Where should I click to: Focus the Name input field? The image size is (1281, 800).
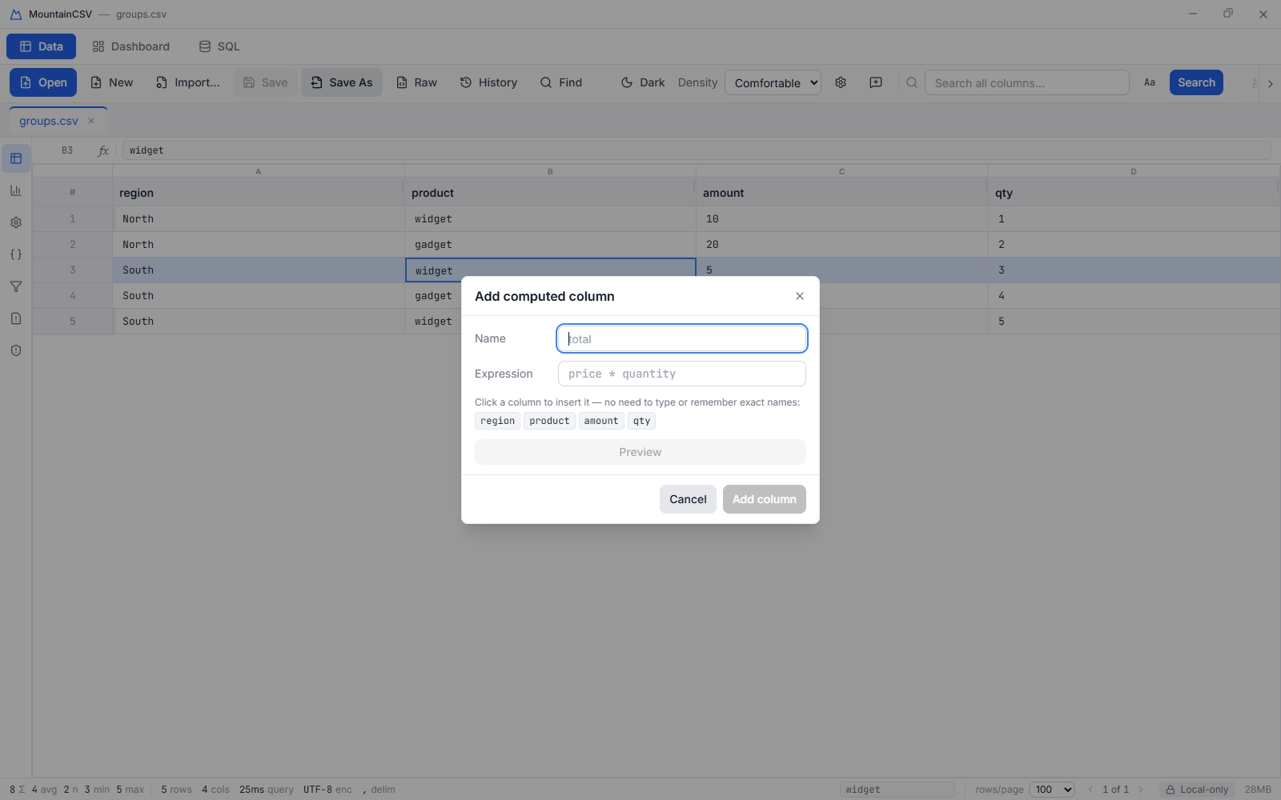click(682, 338)
